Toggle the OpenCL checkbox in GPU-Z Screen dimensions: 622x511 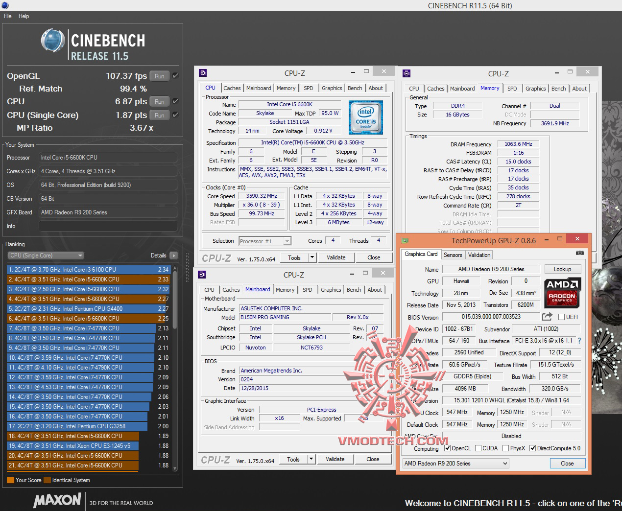coord(447,448)
